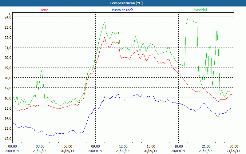Click the 06:00 time axis label

pyautogui.click(x=68, y=147)
